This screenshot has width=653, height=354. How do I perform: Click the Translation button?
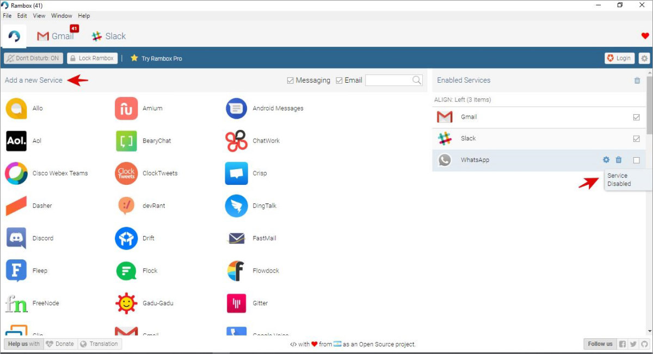click(99, 344)
